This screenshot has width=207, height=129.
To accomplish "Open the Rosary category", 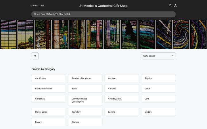I will tap(49, 122).
